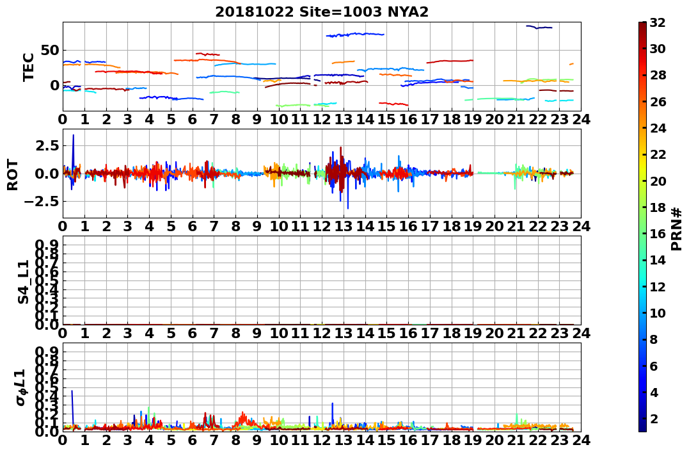Click colorbar tick label '2'
This screenshot has width=689, height=454.
pos(653,418)
